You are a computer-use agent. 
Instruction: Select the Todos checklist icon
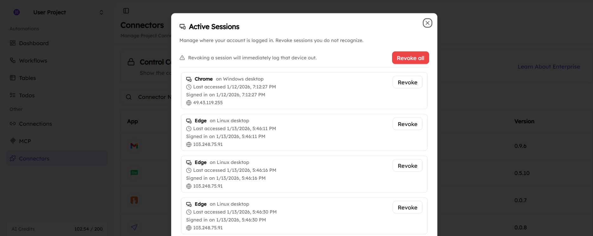click(13, 95)
